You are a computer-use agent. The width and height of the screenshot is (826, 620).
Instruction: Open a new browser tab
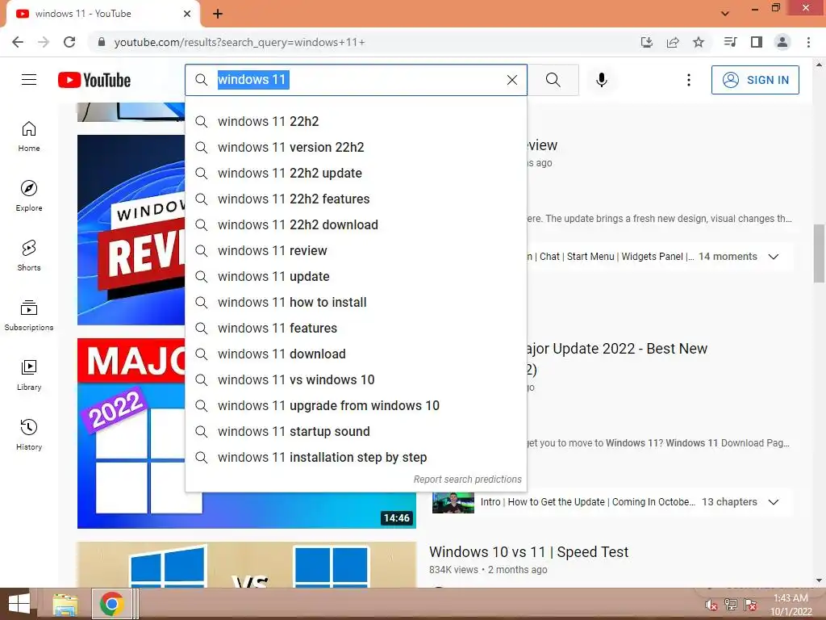[x=218, y=14]
